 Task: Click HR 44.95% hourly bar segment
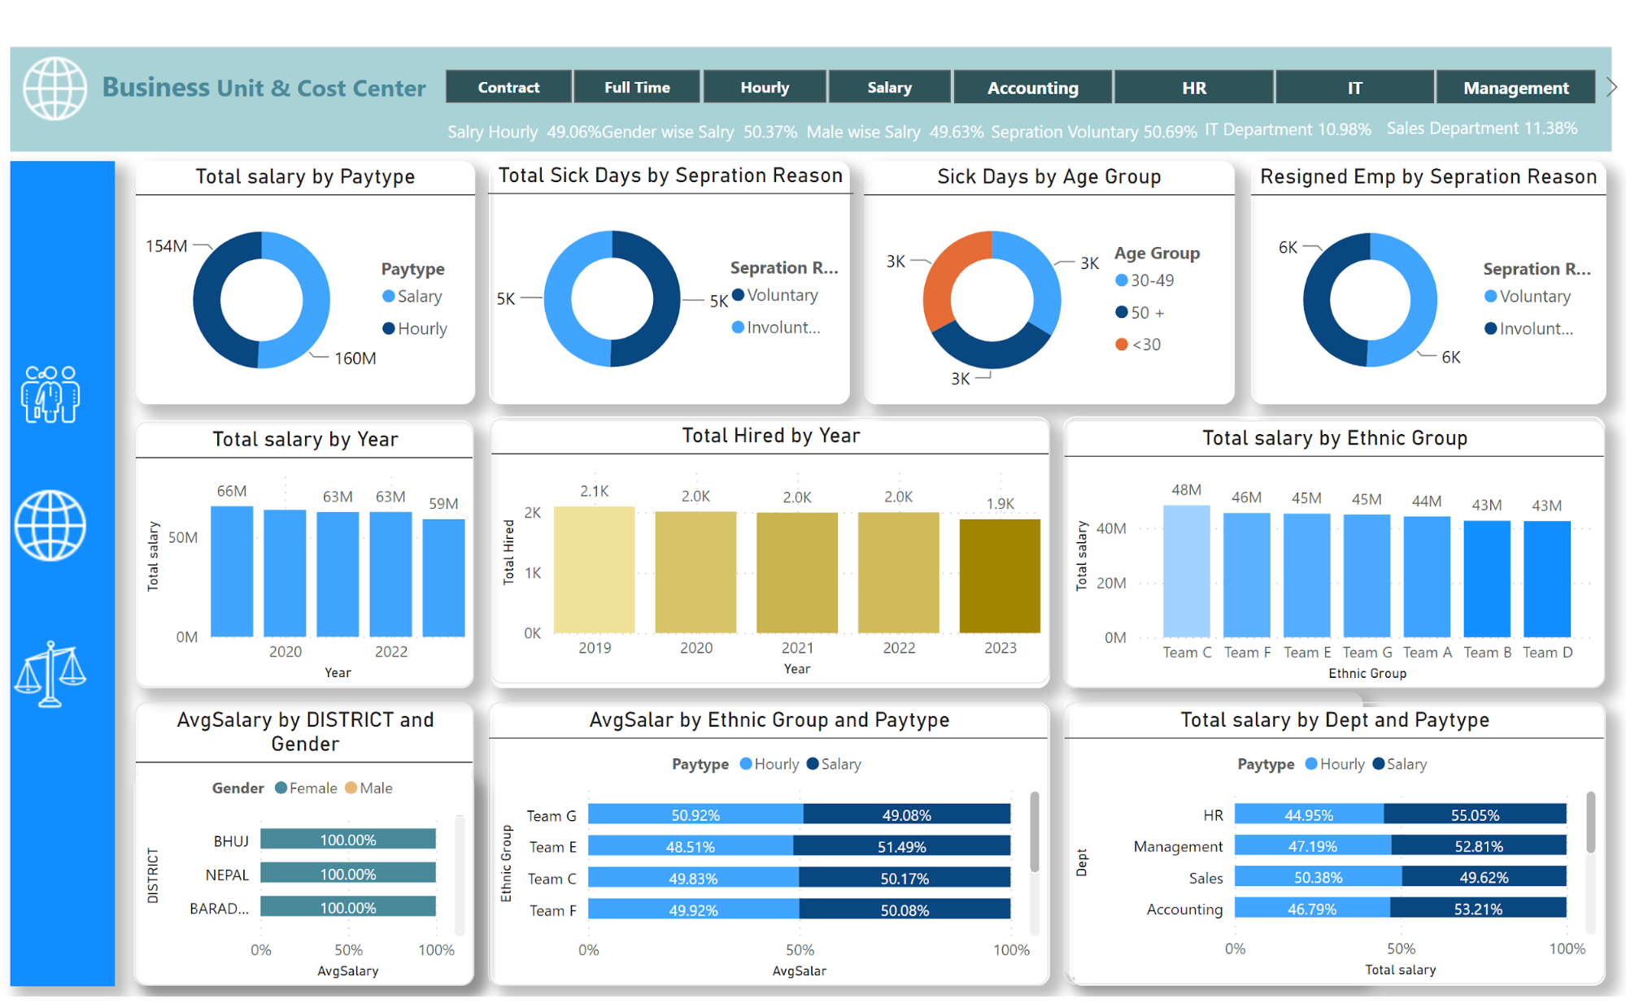pos(1309,814)
